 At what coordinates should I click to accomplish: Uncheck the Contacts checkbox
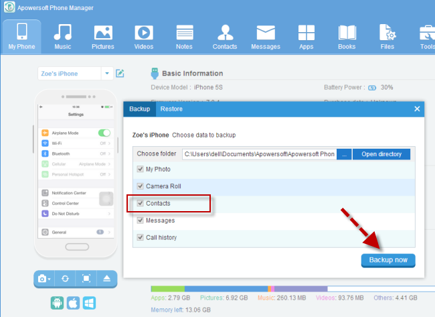tap(141, 203)
